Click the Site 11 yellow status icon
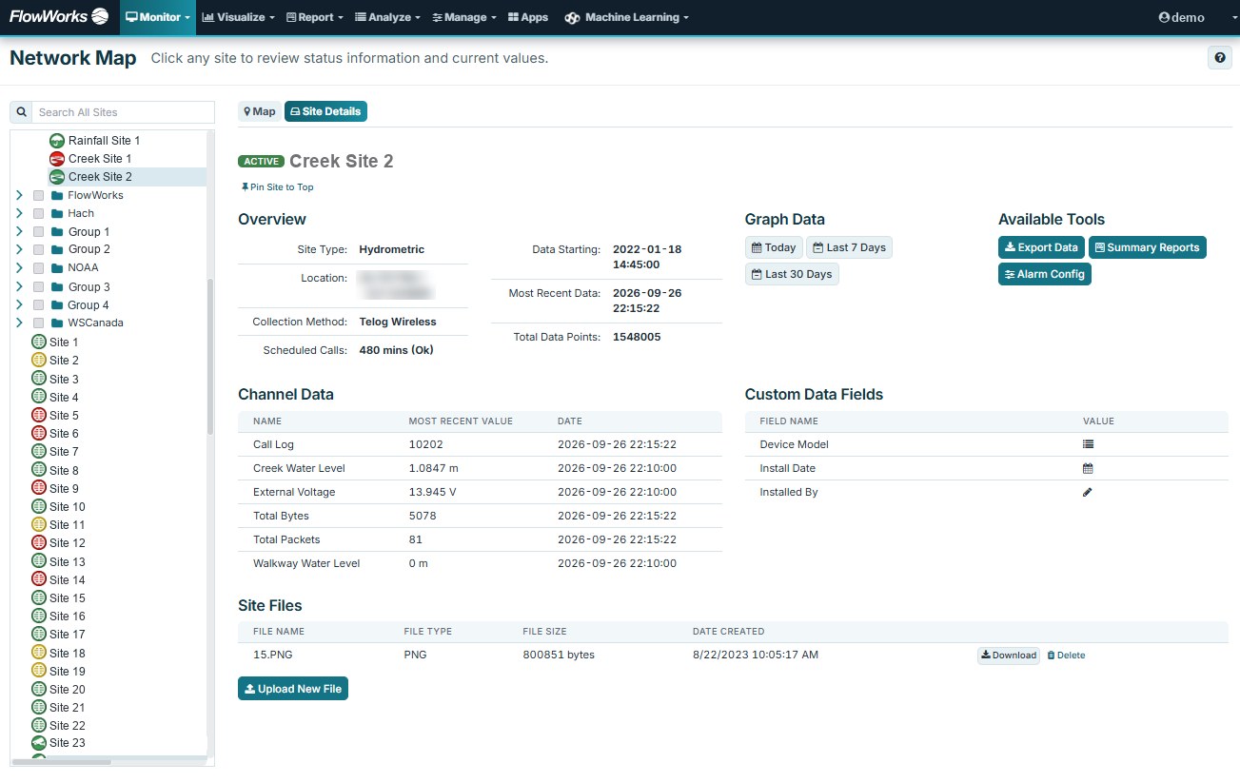Viewport: 1240px width, 783px height. pyautogui.click(x=39, y=524)
